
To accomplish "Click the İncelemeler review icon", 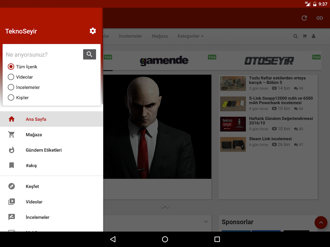I will (x=11, y=217).
